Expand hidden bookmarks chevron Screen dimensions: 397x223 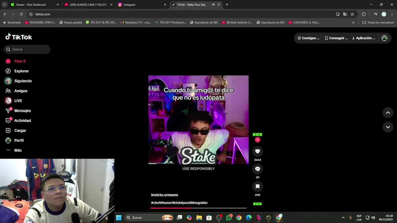coord(353,23)
